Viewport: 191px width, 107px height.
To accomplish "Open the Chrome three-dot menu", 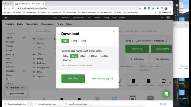I will 170,8.
